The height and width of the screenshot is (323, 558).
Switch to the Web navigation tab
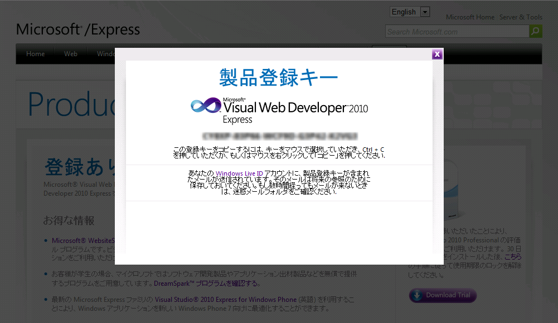70,54
